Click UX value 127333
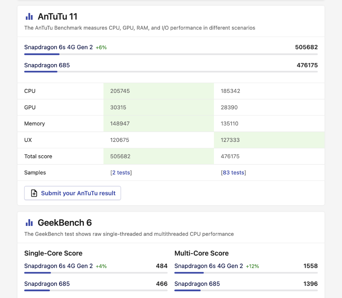Image resolution: width=342 pixels, height=298 pixels. 230,140
